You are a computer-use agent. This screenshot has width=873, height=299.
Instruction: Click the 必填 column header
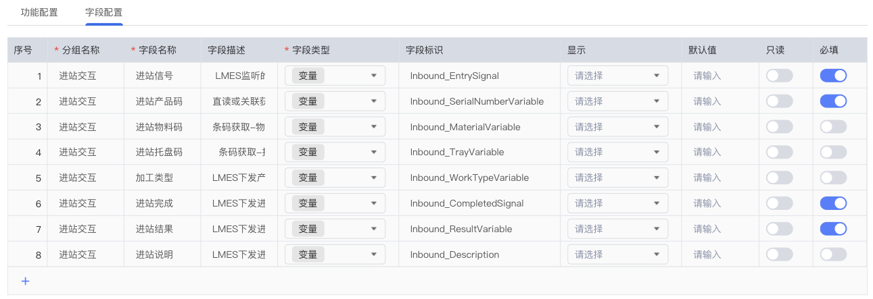(x=829, y=50)
